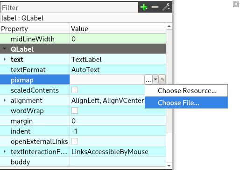Toggle the wordWrap checkbox
This screenshot has height=170, width=240.
tap(75, 110)
